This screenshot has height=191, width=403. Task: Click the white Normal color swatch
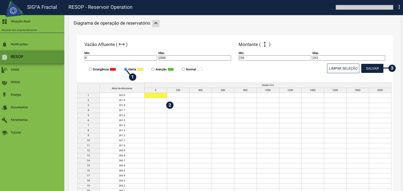tap(200, 69)
